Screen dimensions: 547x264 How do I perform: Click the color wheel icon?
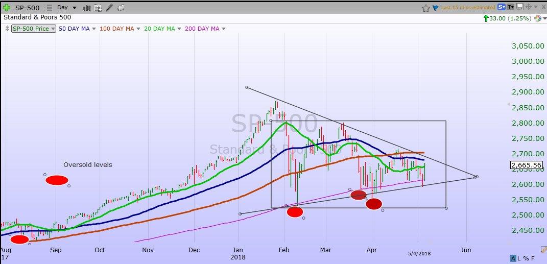(x=537, y=18)
